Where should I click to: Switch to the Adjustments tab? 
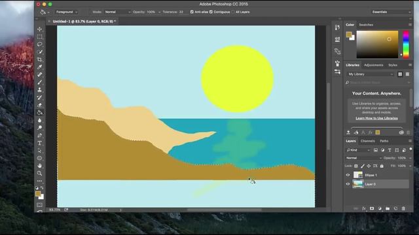tap(374, 65)
